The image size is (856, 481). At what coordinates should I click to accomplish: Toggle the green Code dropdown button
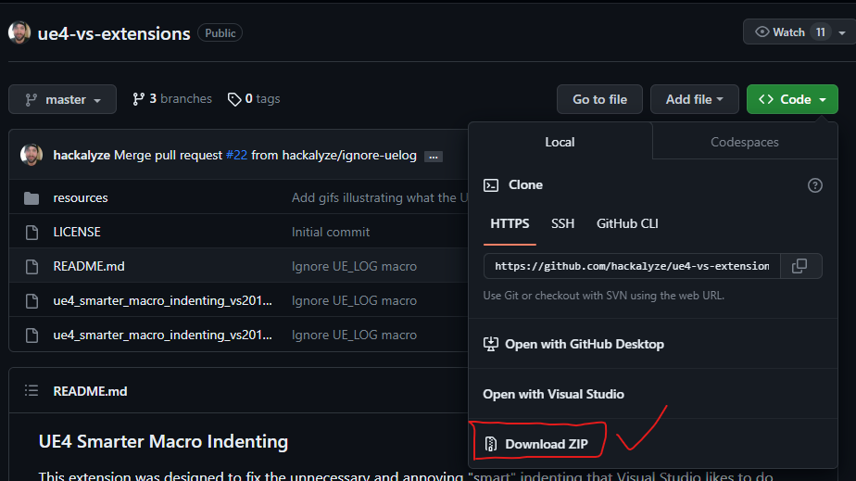coord(792,99)
